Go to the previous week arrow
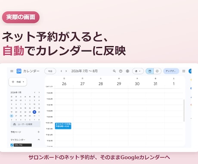The height and width of the screenshot is (164, 198). 61,71
